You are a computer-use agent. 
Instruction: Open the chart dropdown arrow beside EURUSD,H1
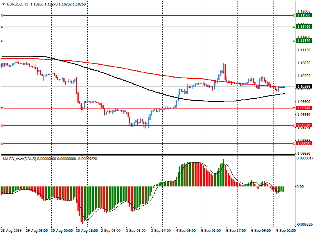tap(4, 4)
